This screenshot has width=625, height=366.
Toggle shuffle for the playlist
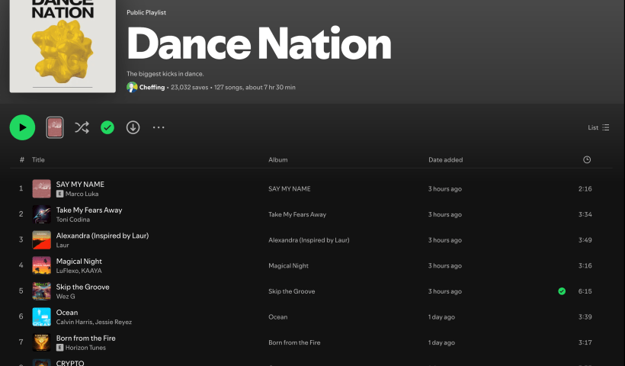(82, 127)
